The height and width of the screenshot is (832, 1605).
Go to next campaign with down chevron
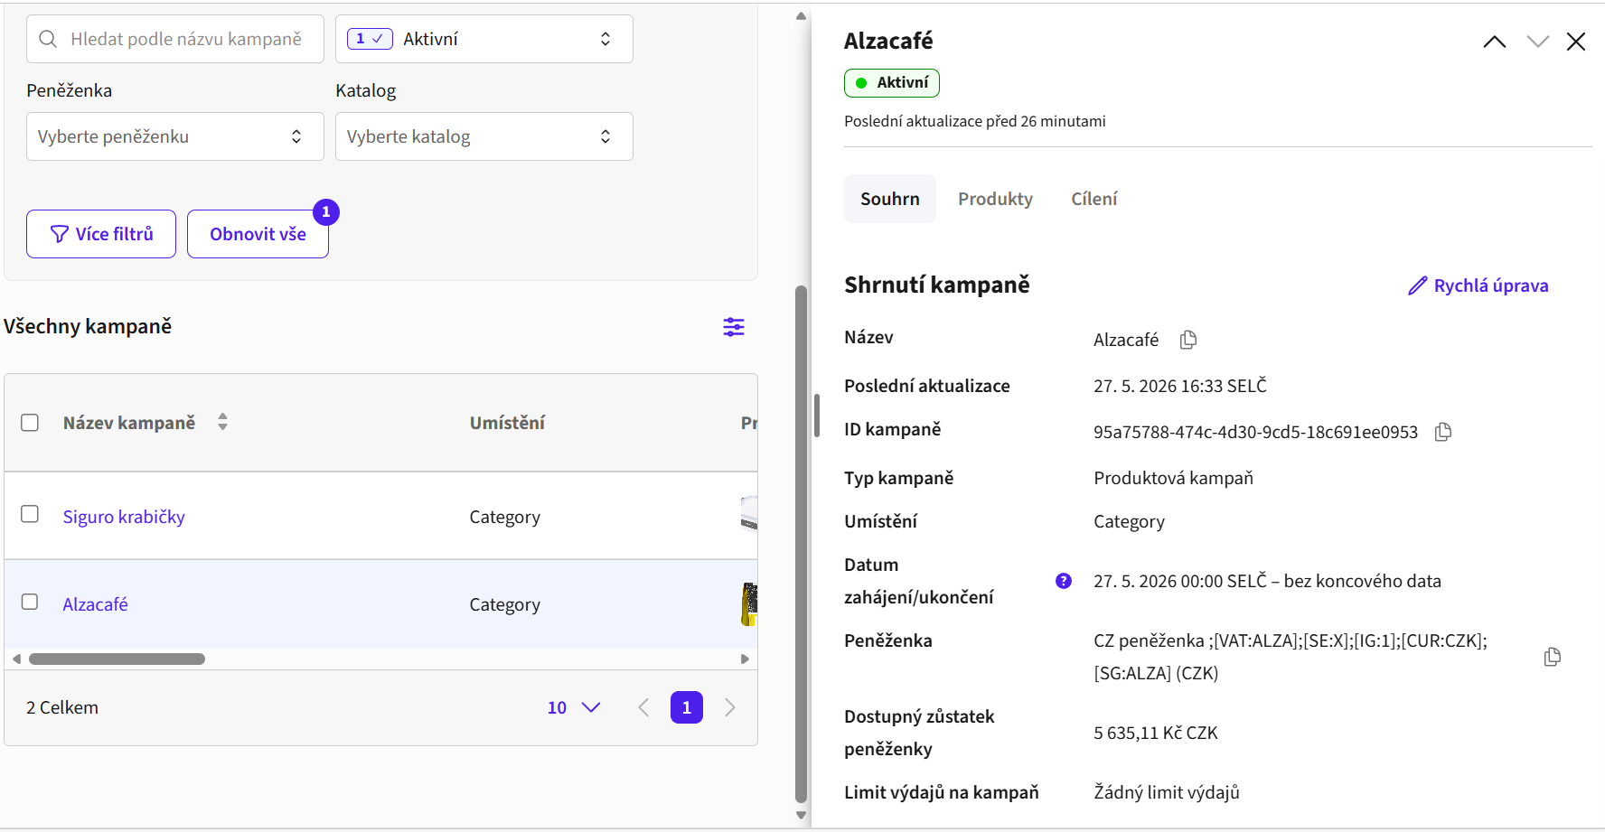click(1537, 42)
